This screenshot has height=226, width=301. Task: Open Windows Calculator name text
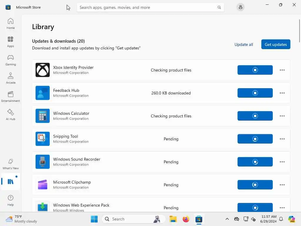[x=71, y=113]
